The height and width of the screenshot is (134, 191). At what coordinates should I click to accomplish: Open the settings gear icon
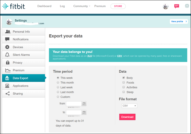[187, 6]
